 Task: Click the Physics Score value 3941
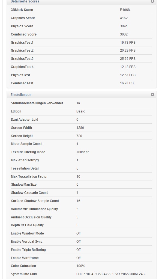[124, 26]
